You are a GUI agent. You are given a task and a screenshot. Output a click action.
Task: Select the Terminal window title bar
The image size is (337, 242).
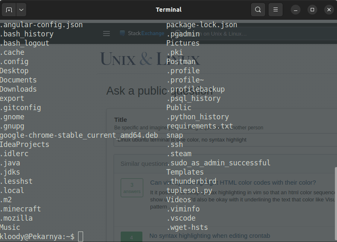(168, 9)
